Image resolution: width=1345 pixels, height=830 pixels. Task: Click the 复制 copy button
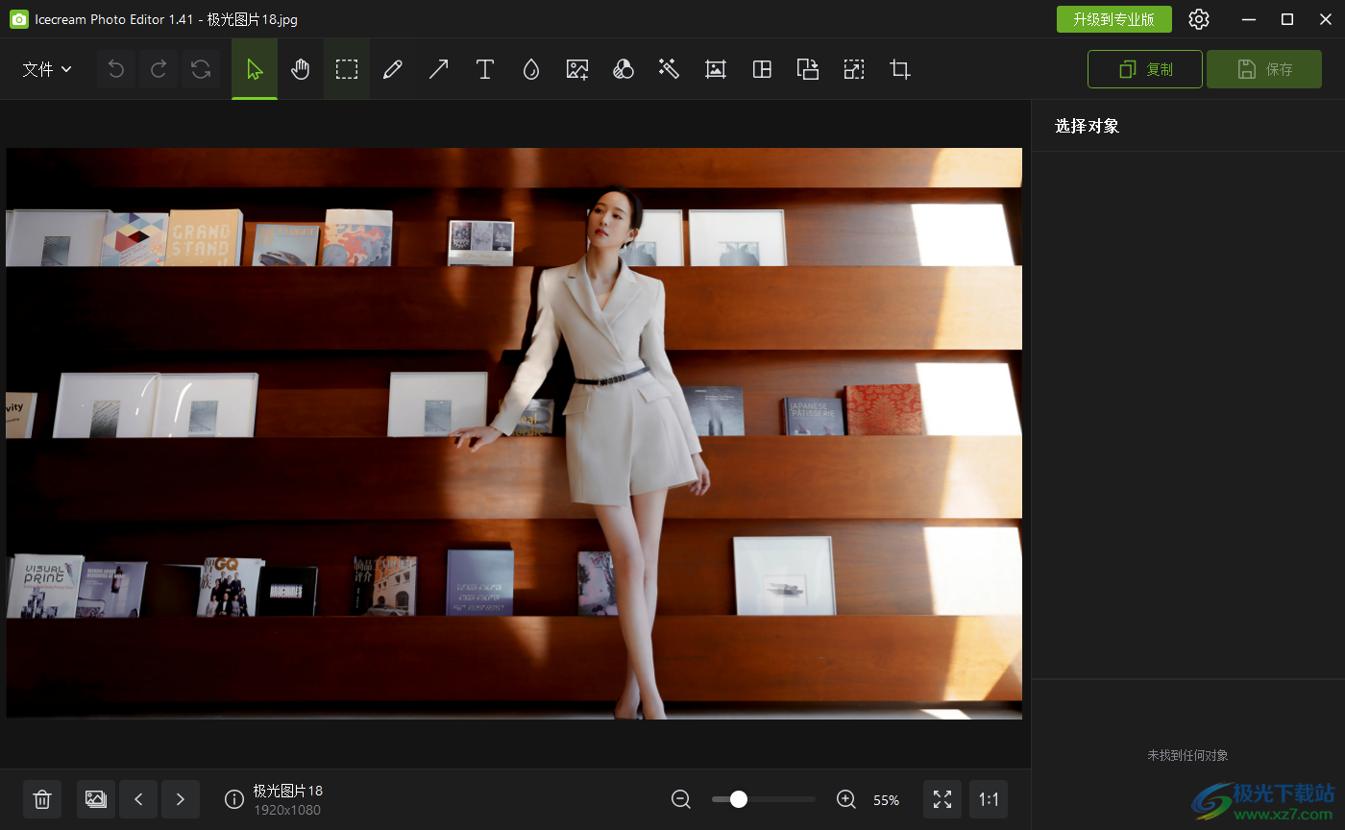pos(1145,69)
